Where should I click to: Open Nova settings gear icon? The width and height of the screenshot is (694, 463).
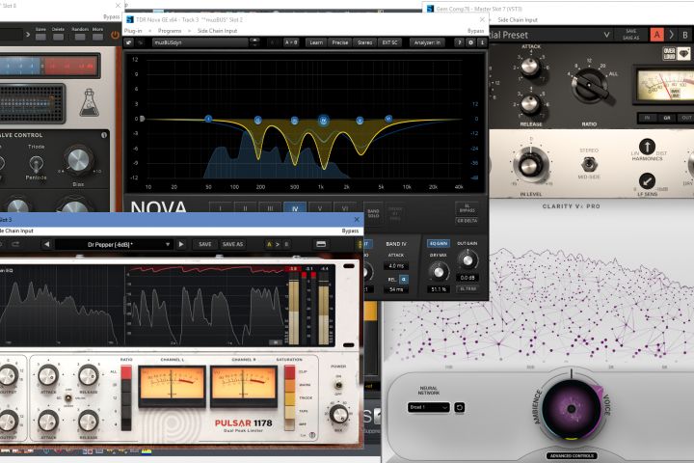point(470,42)
